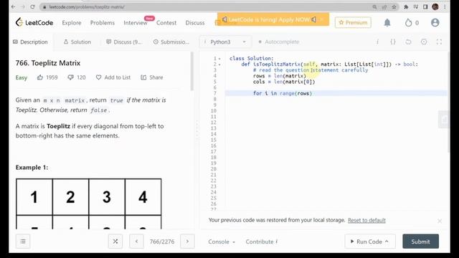Click the thumbs up like icon
Screen dimensions: 459x258
pos(40,77)
